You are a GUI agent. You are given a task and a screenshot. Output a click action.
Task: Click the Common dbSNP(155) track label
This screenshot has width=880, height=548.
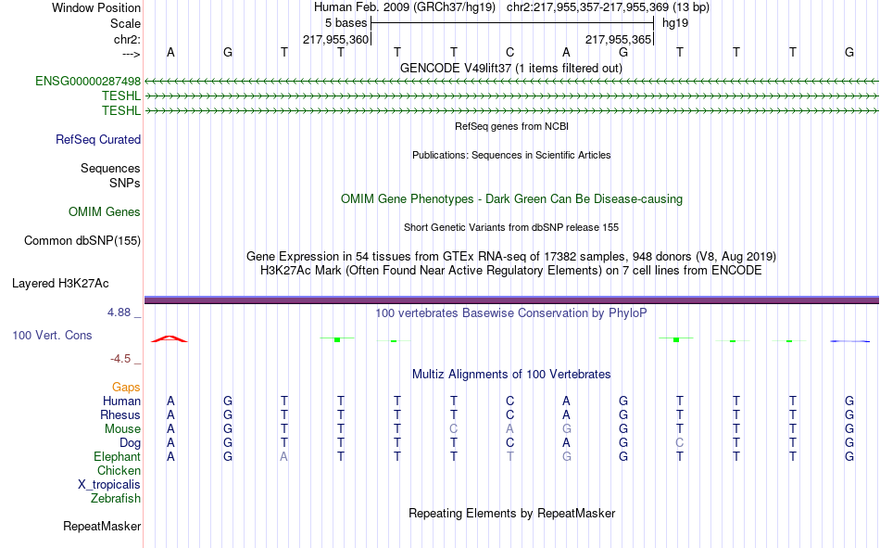point(82,240)
